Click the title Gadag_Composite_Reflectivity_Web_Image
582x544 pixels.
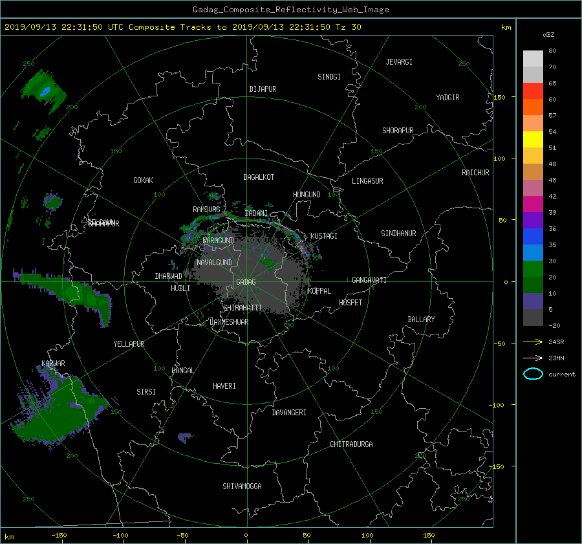click(x=290, y=10)
